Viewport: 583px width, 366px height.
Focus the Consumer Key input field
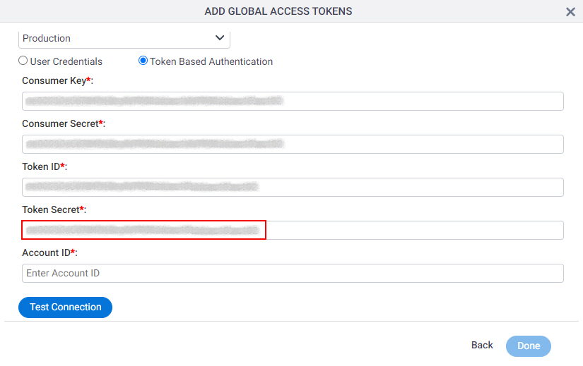point(293,101)
